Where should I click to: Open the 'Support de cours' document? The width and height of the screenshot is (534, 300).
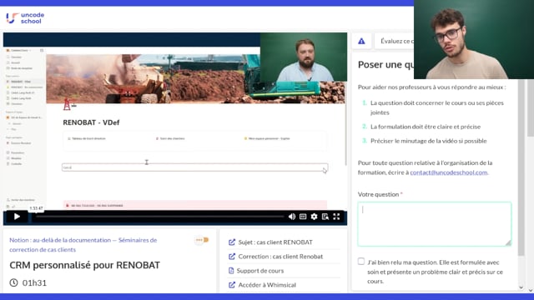click(x=260, y=271)
